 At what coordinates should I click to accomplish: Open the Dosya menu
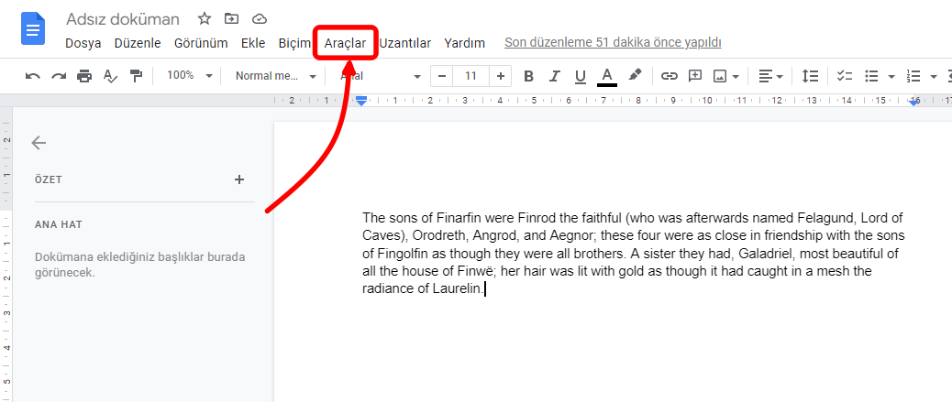83,43
